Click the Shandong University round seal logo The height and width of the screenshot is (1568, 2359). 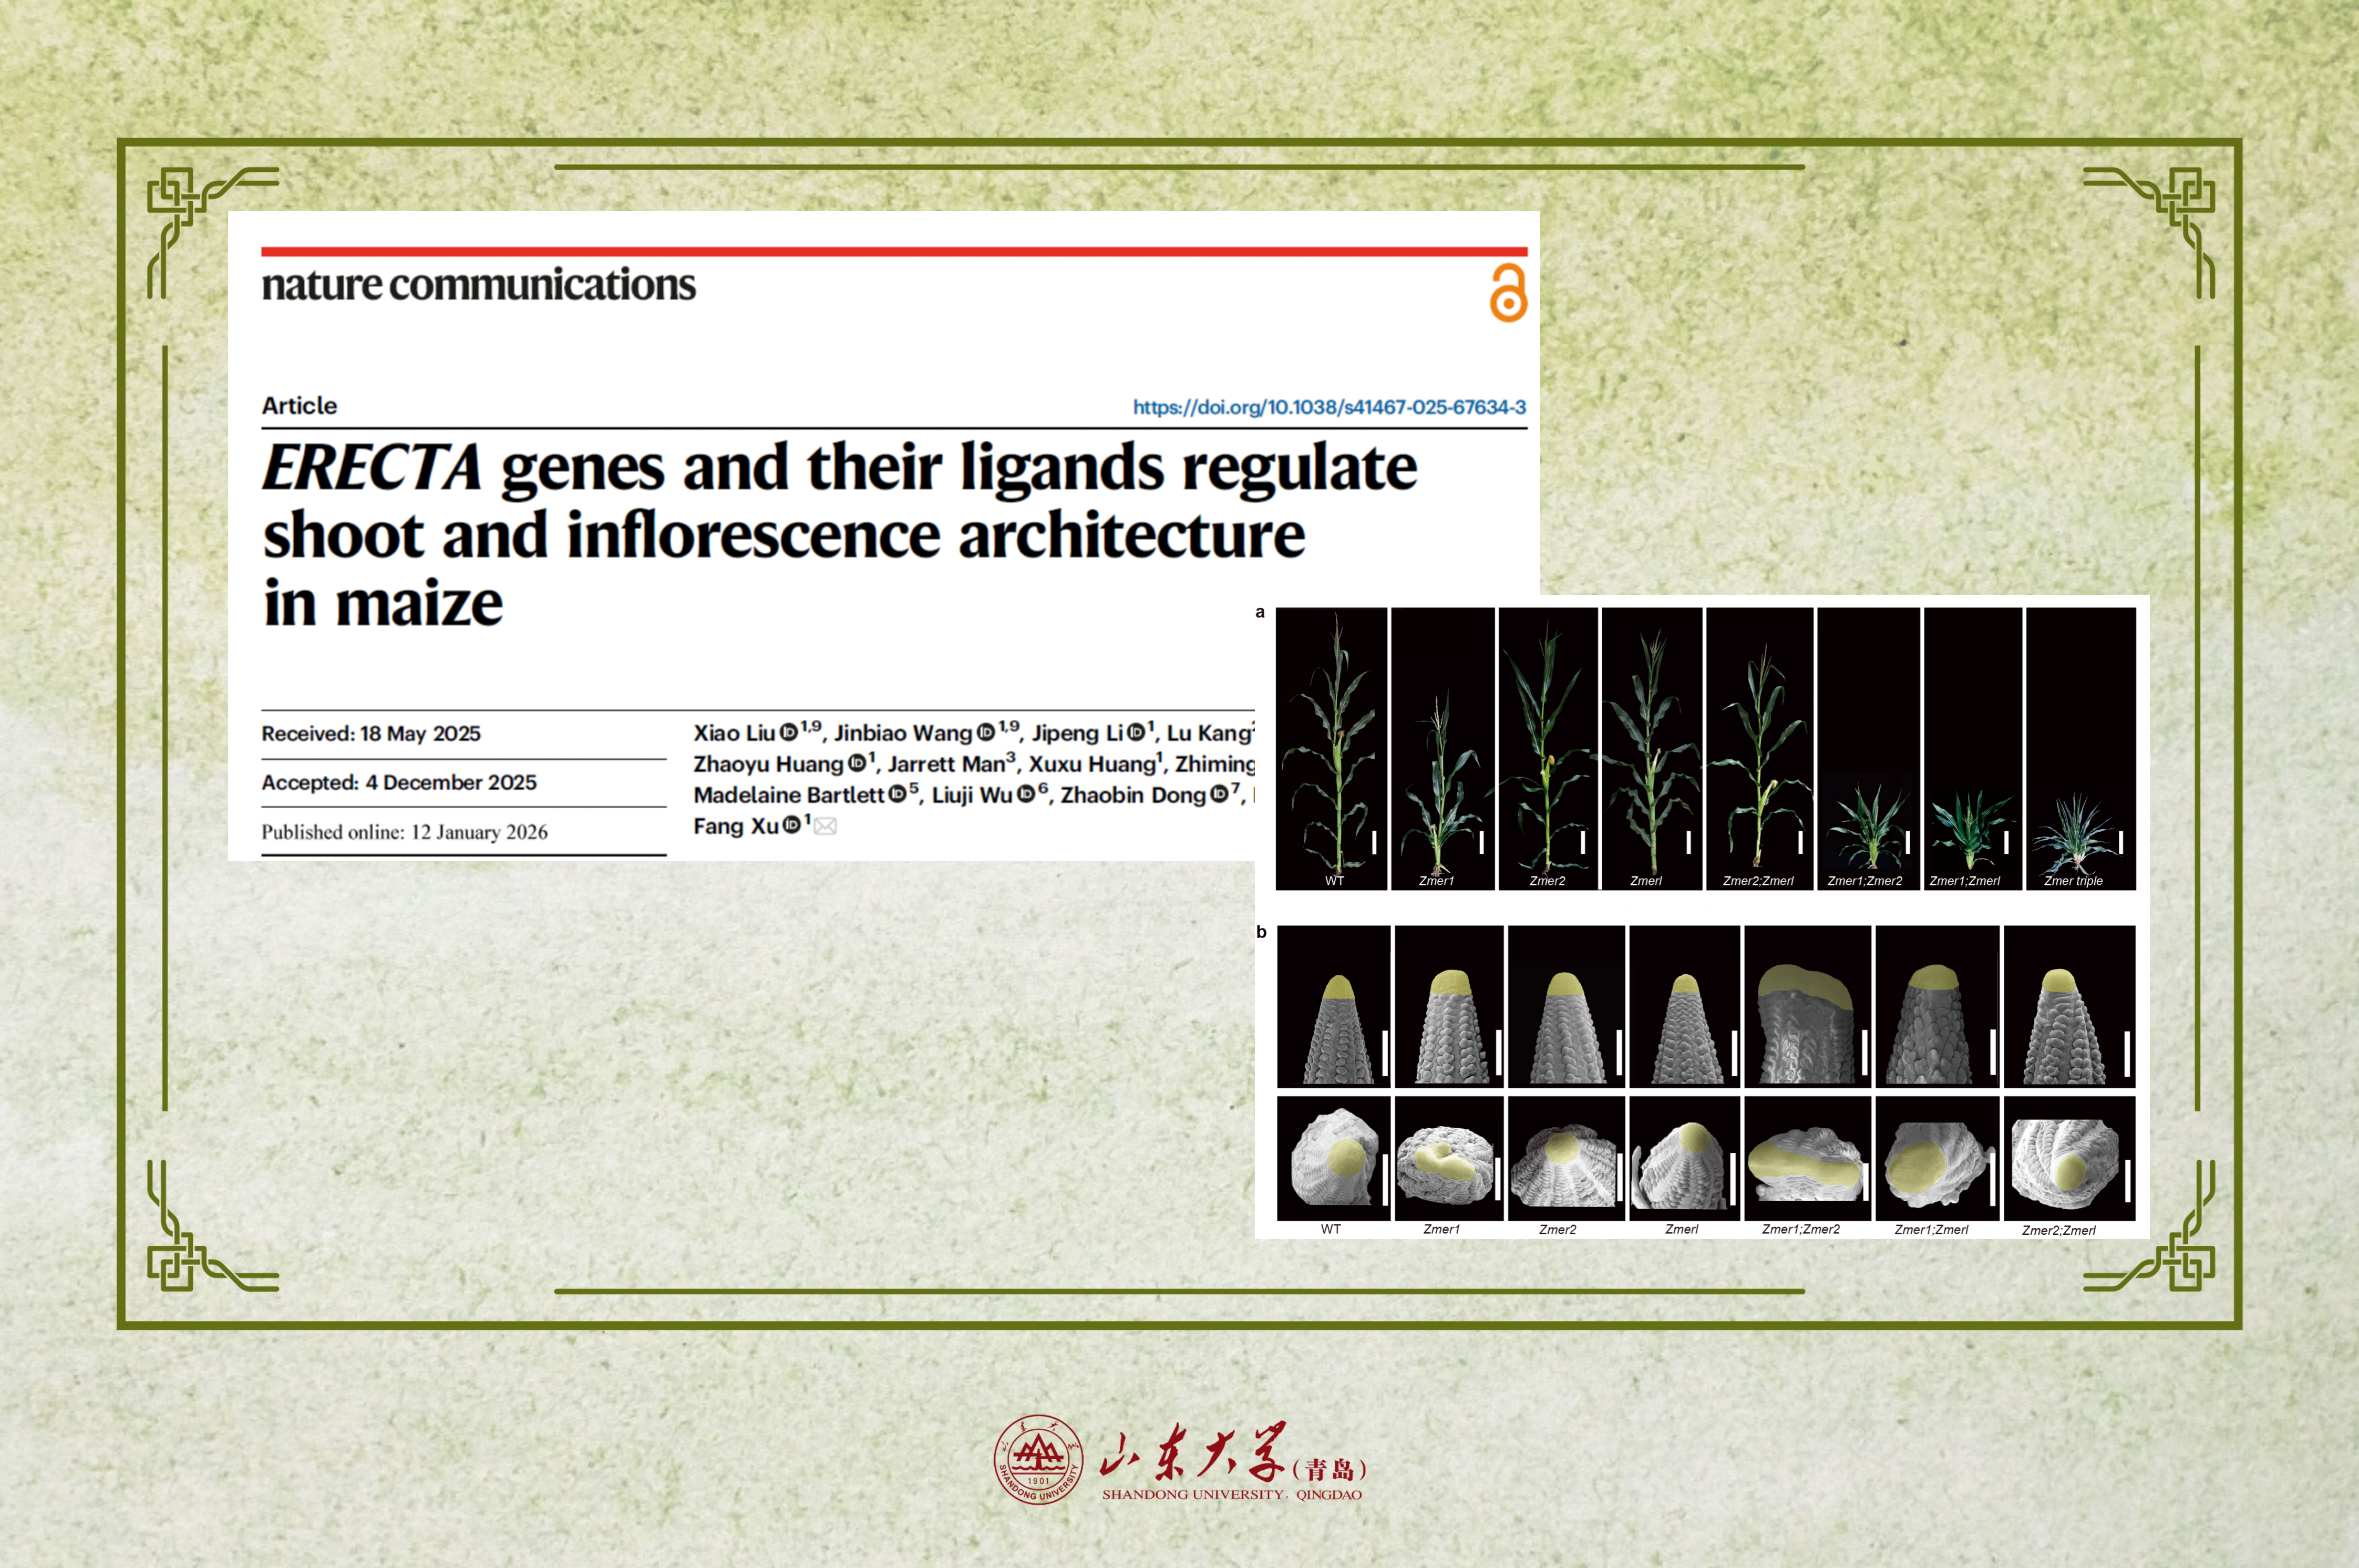click(x=1038, y=1459)
